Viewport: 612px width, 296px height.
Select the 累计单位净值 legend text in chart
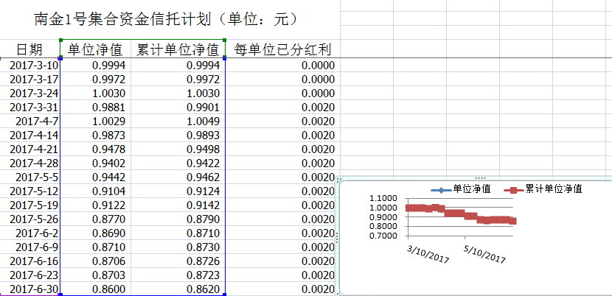(x=553, y=189)
